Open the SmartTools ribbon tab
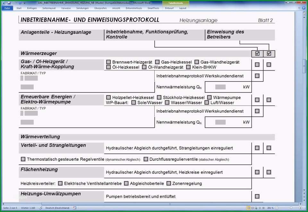 (153, 8)
